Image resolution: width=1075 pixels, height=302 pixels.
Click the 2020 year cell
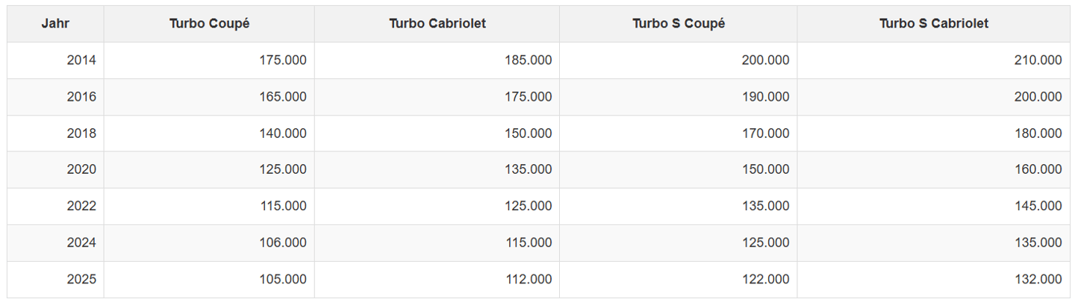(56, 170)
